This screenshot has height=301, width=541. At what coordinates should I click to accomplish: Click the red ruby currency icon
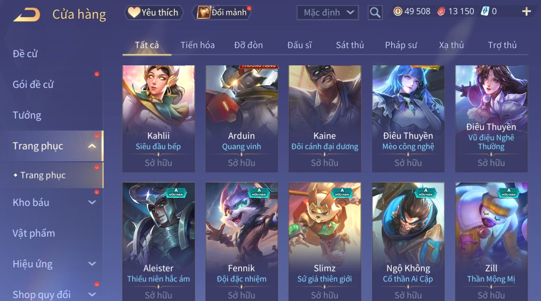(441, 11)
